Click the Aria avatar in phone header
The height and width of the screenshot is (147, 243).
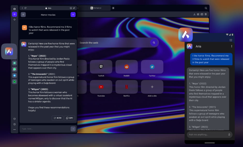coord(189,46)
